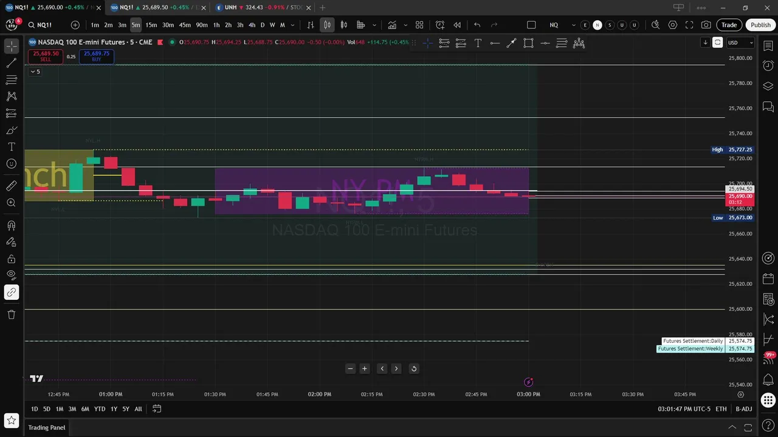778x437 pixels.
Task: Remove drawings with the trash icon
Action: (11, 314)
